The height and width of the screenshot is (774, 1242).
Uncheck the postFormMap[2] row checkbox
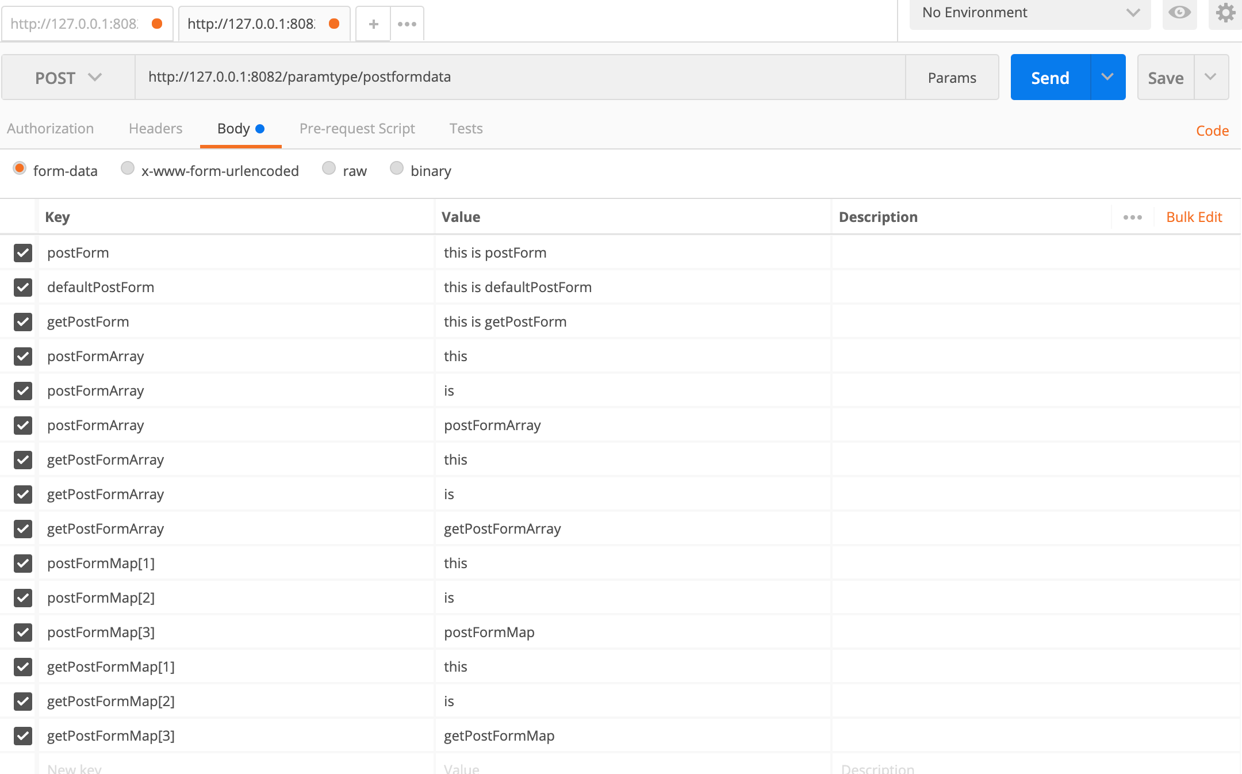point(23,597)
